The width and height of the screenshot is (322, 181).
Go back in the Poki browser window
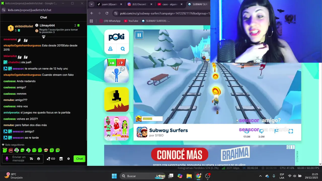(92, 13)
